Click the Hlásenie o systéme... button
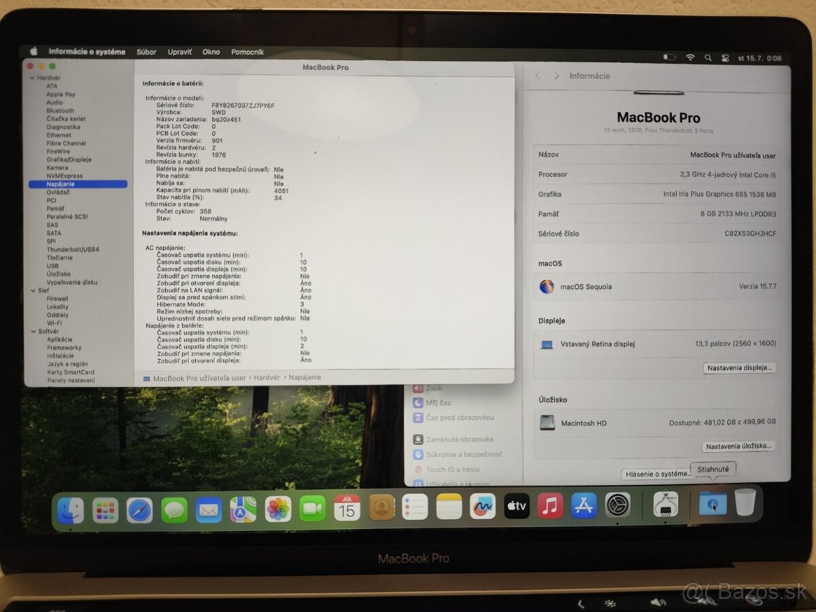The image size is (816, 612). (657, 474)
